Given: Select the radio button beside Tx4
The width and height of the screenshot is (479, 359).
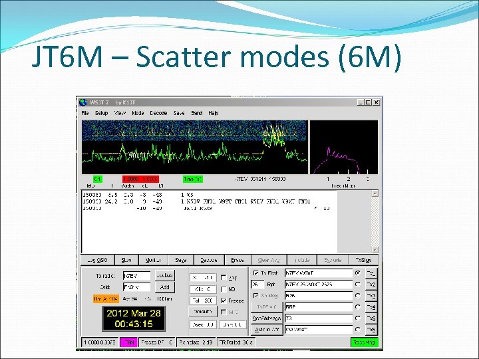Looking at the screenshot, I should point(358,306).
